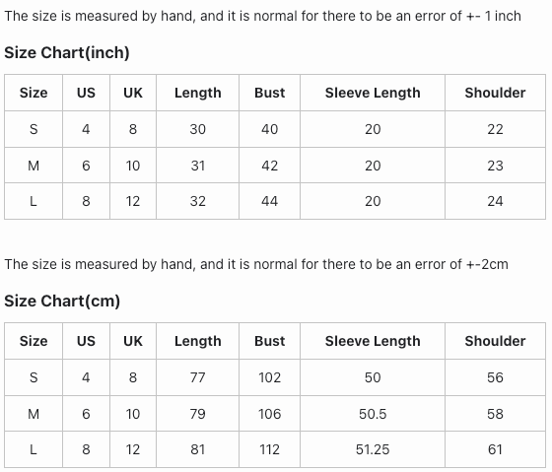The image size is (552, 472).
Task: Click the 'Size Chart(cm)' heading
Action: tap(62, 301)
